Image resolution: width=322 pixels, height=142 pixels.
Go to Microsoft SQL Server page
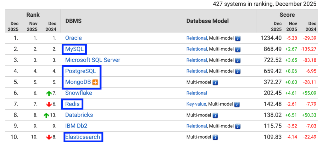click(92, 60)
